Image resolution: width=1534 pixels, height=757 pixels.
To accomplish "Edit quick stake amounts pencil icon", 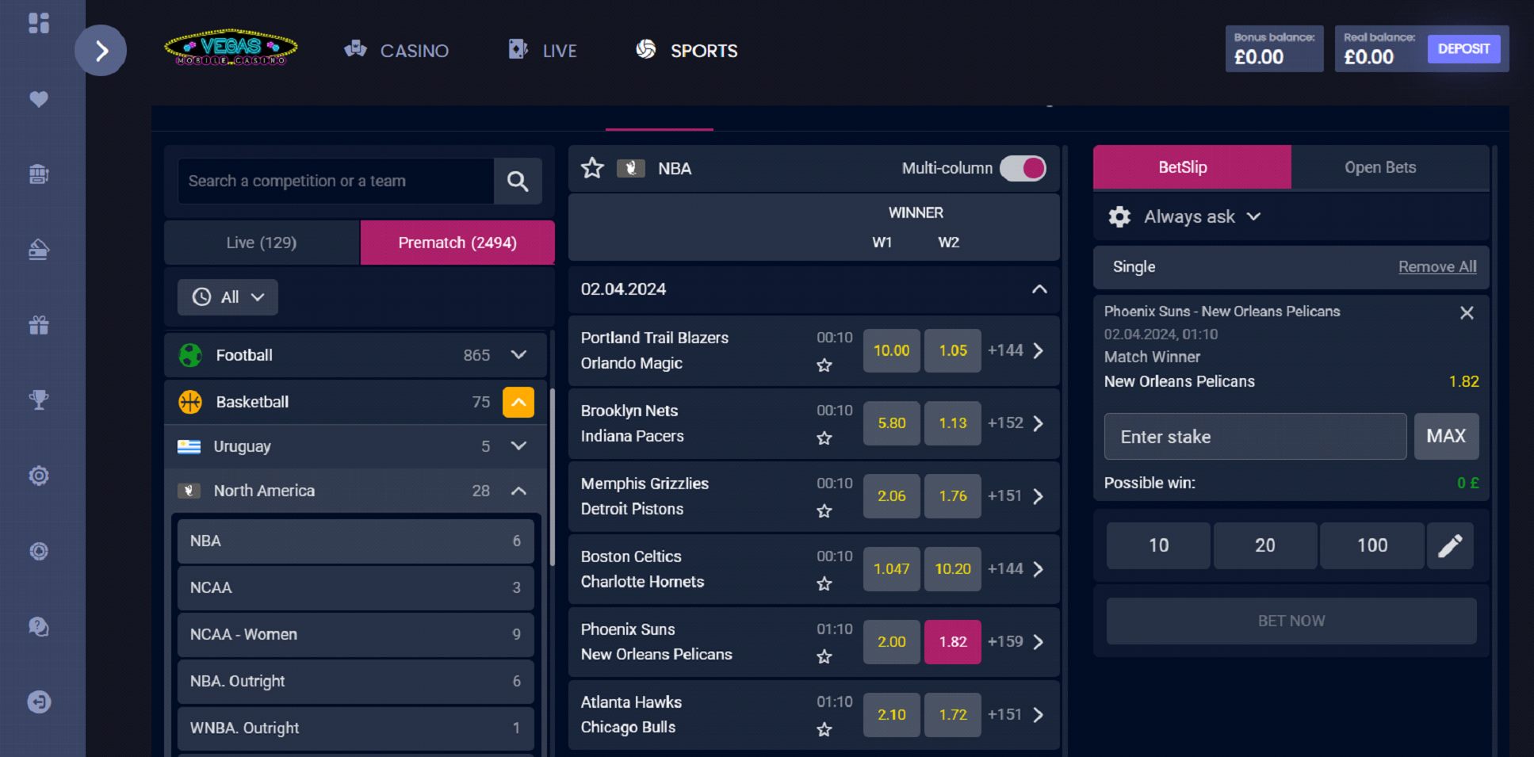I will pos(1450,545).
